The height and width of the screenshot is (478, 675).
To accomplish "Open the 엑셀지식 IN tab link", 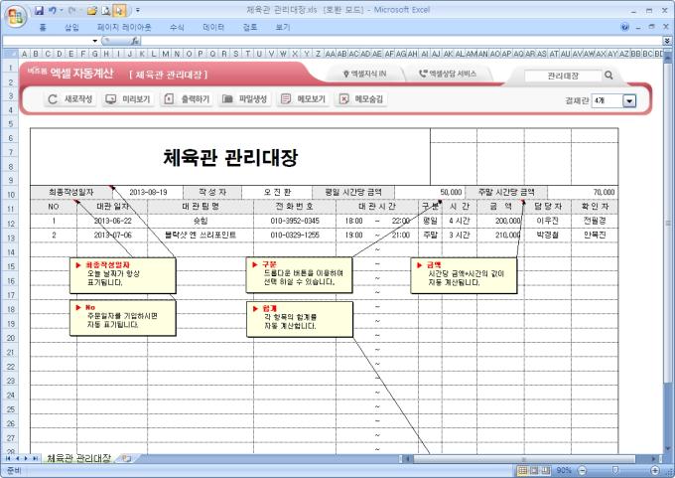I will pyautogui.click(x=365, y=75).
